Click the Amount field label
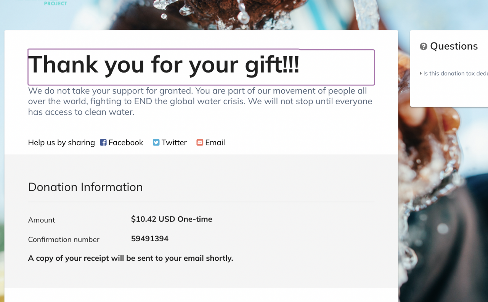The width and height of the screenshot is (488, 302). (42, 220)
